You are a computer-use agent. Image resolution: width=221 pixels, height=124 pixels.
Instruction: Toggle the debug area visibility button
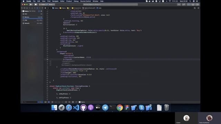193,4
